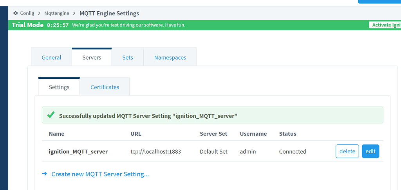Go to the Namespaces tab
Screen dimensions: 401x190
[170, 57]
